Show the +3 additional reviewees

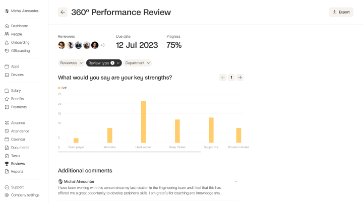click(x=102, y=45)
